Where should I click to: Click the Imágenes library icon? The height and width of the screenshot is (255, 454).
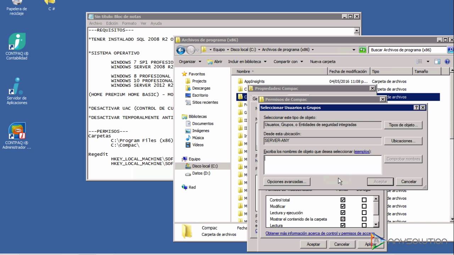pyautogui.click(x=188, y=131)
